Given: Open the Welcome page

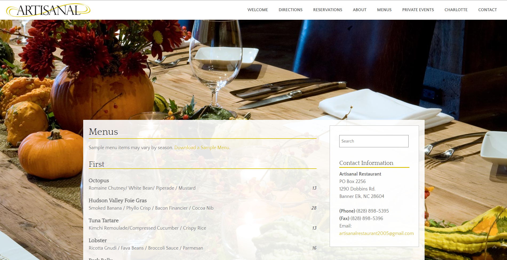Looking at the screenshot, I should pyautogui.click(x=258, y=10).
